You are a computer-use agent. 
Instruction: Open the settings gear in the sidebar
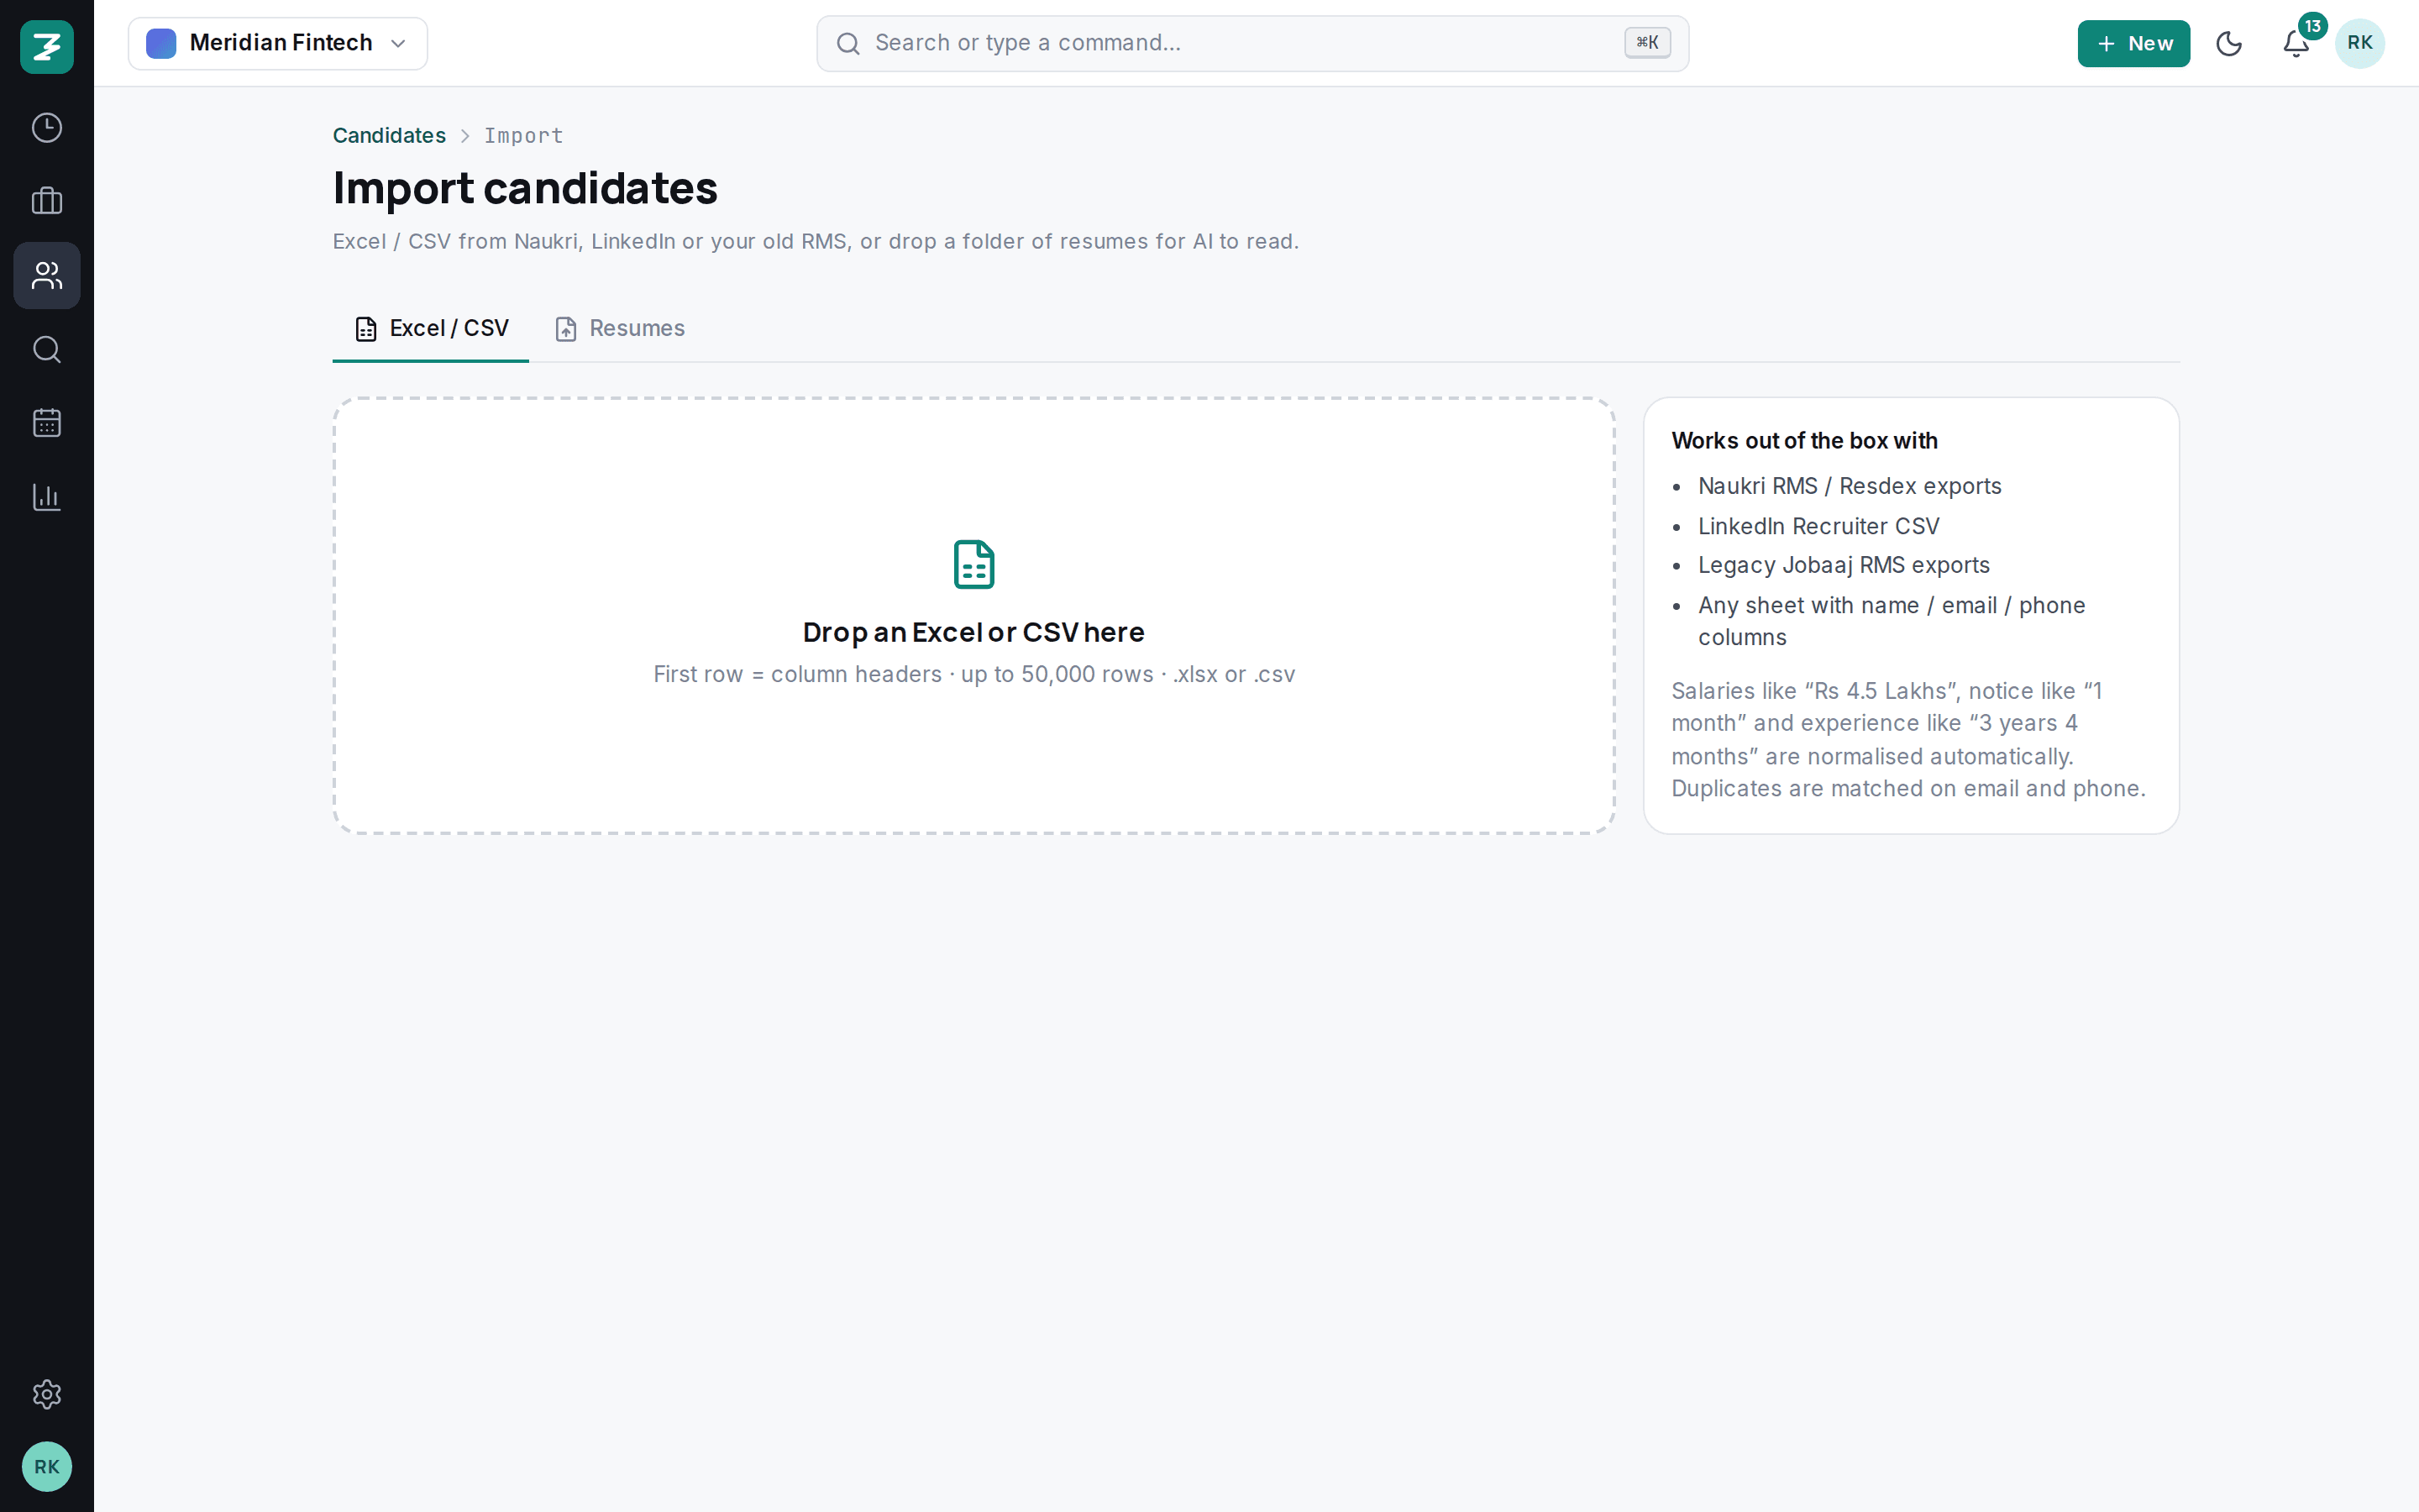click(x=47, y=1394)
